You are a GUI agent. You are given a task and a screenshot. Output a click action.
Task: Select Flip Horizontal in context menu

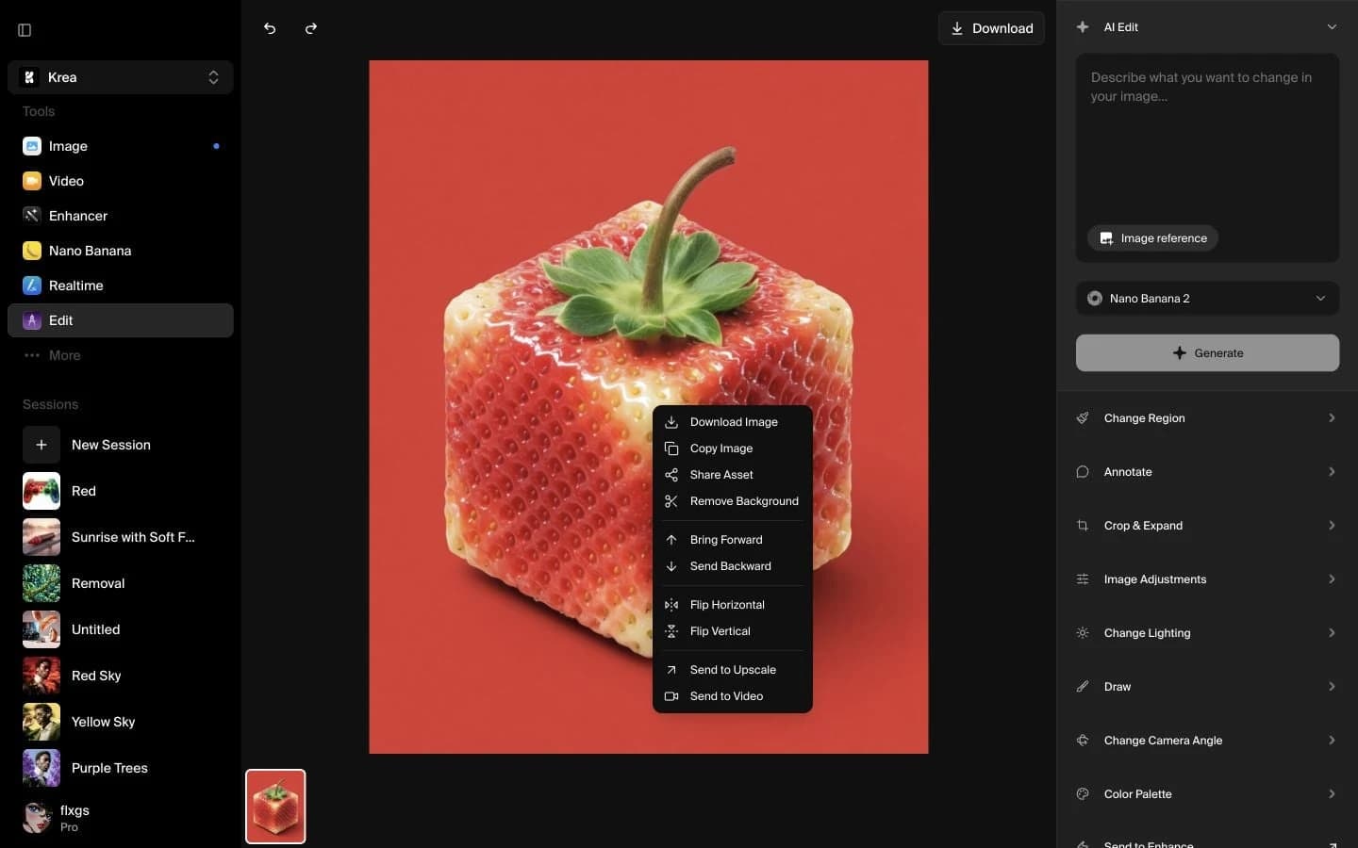733,605
